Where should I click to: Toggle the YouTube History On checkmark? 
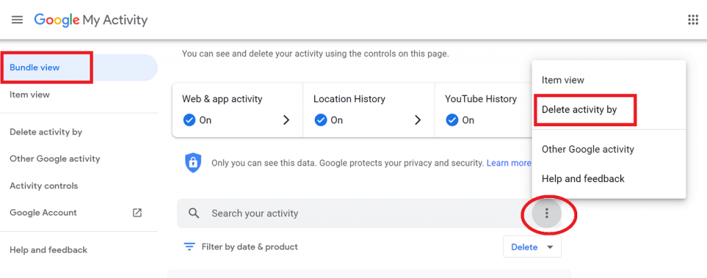click(452, 120)
